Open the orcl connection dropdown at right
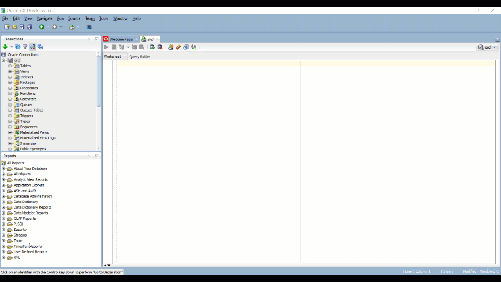501x282 pixels. (x=487, y=47)
